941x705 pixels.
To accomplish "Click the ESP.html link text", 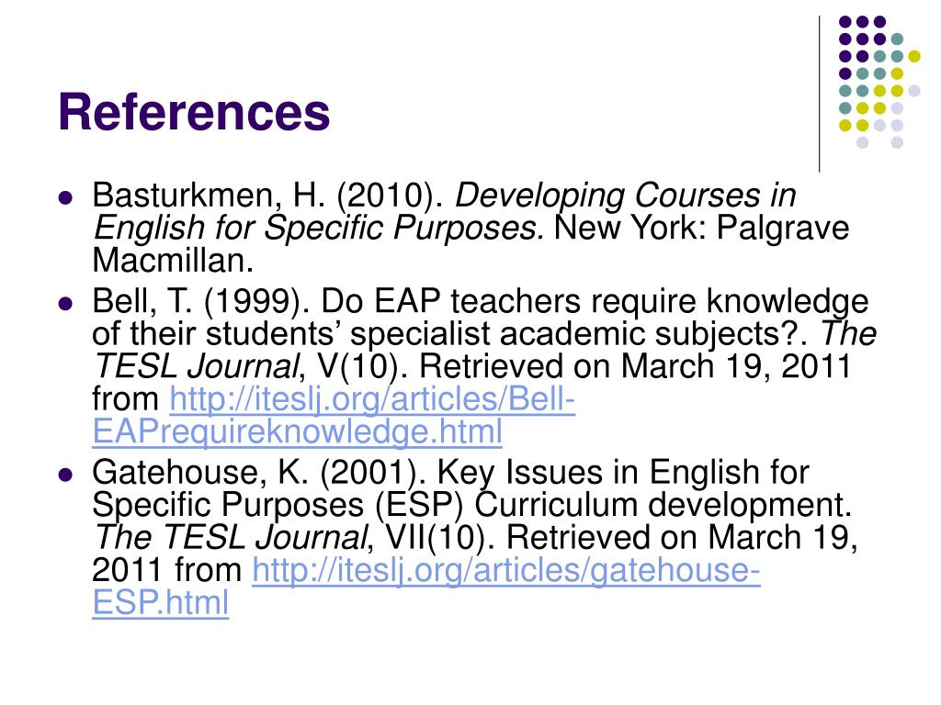I will (x=160, y=602).
